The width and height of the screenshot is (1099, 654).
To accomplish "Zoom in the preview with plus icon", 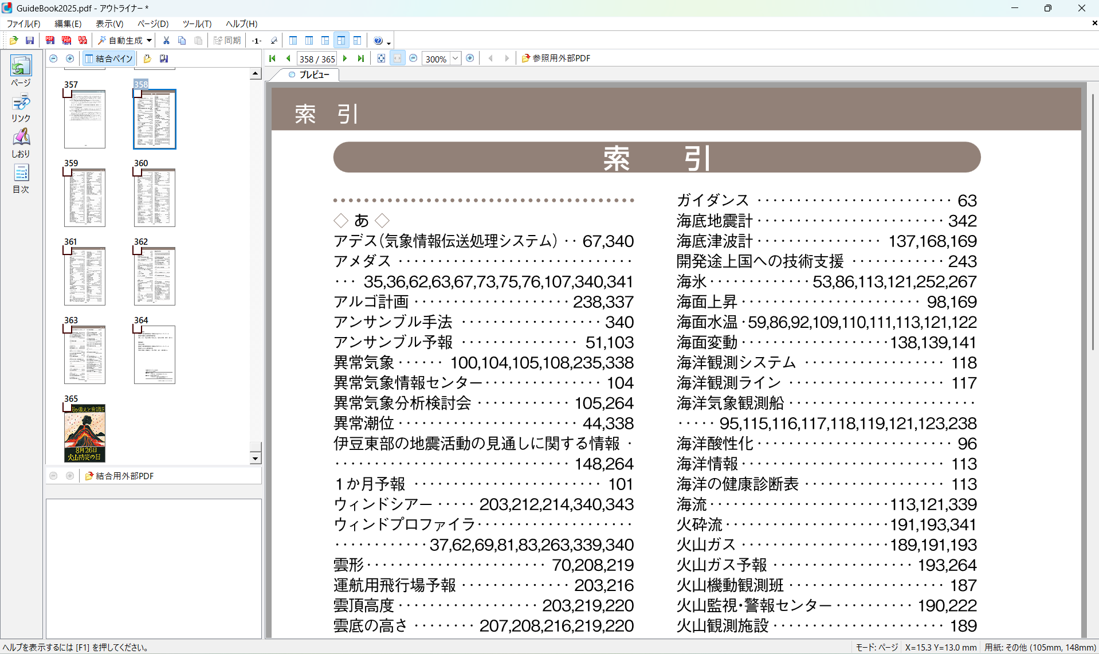I will [470, 58].
